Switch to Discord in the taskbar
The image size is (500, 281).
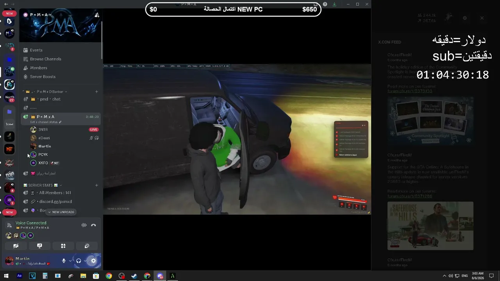[x=160, y=276]
